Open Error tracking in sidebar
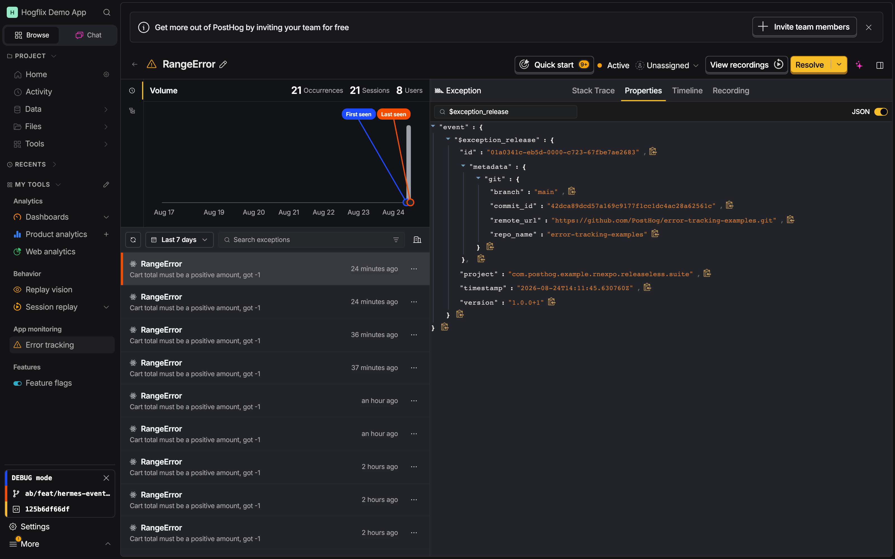Viewport: 895px width, 559px height. point(62,345)
